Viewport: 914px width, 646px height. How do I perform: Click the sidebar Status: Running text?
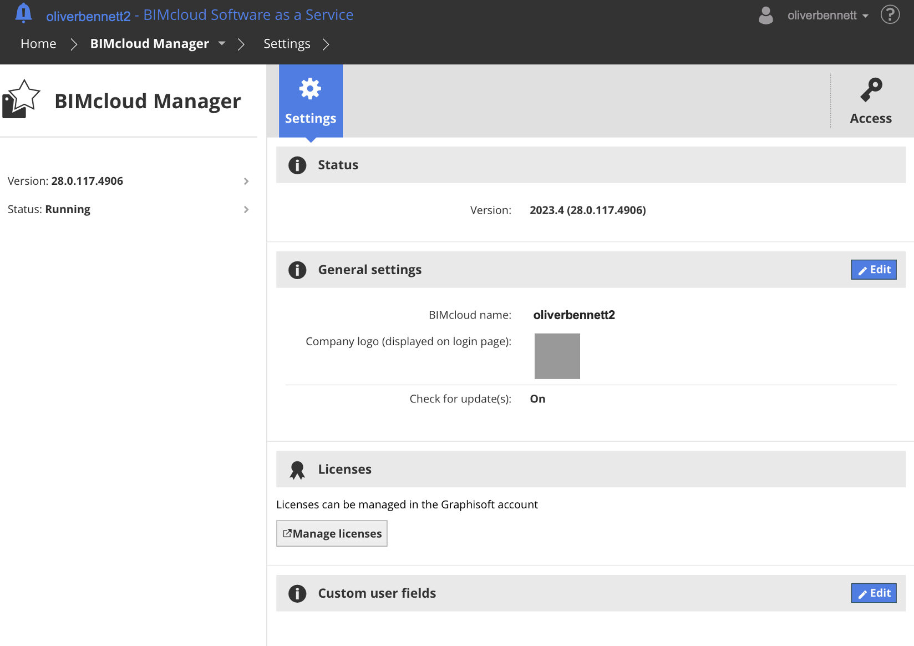click(49, 209)
